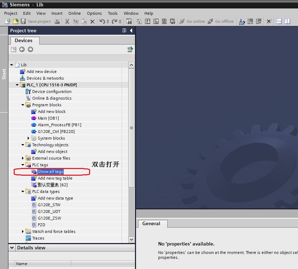This screenshot has height=269, width=298.
Task: Open the Tools menu
Action: 113,13
